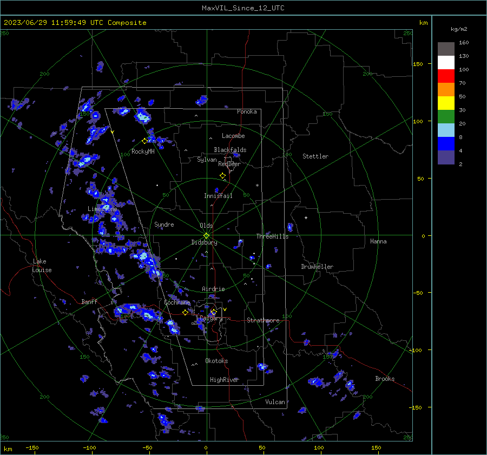Click the Cochrane town label
This screenshot has width=487, height=455.
(177, 302)
